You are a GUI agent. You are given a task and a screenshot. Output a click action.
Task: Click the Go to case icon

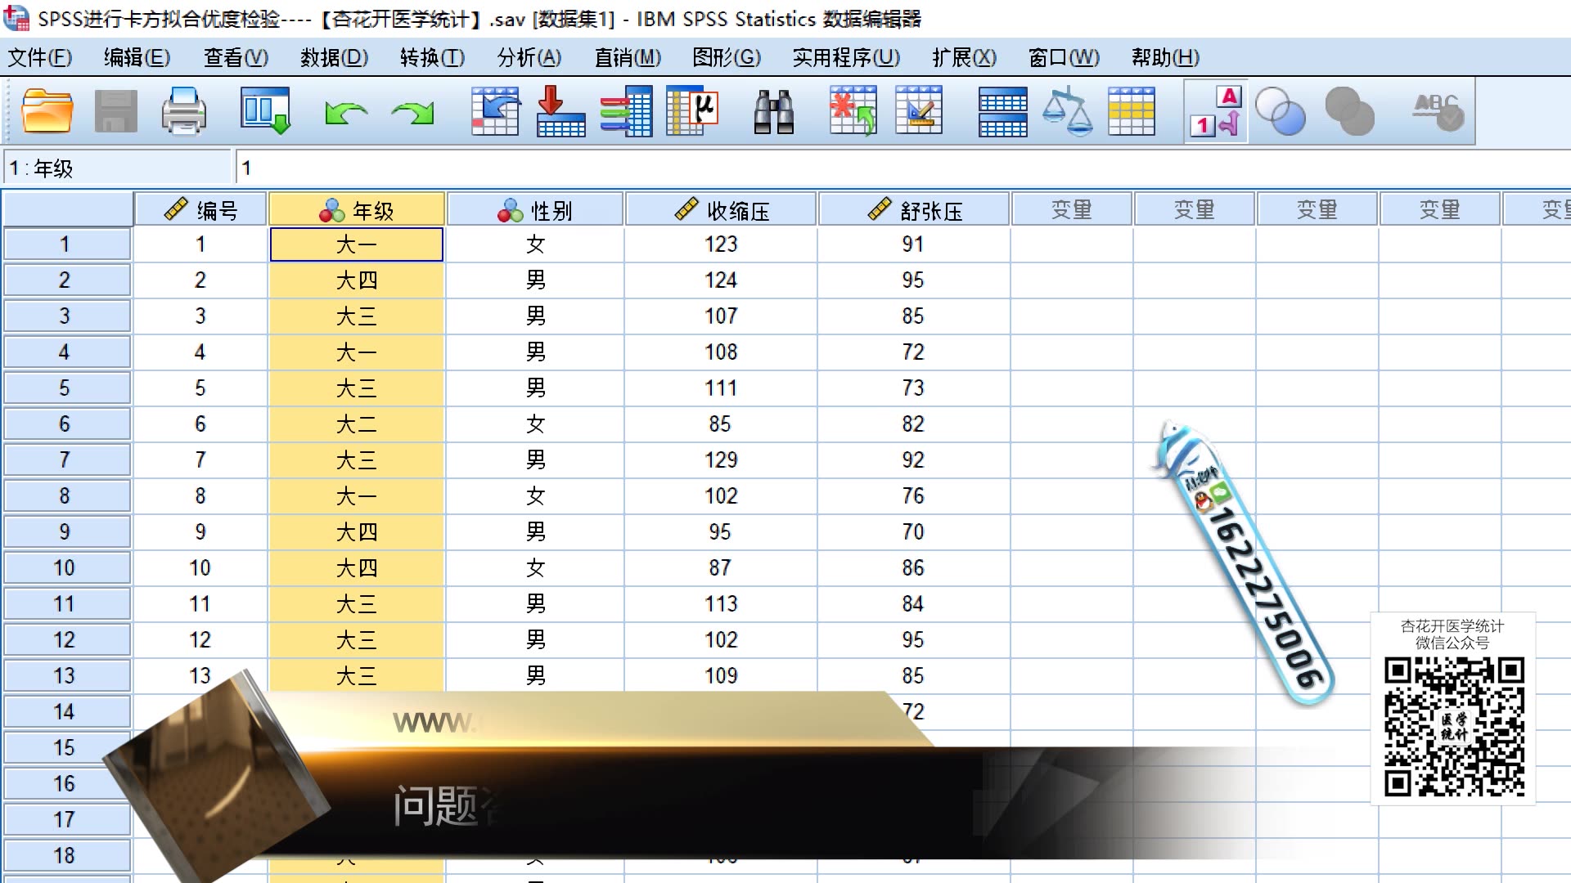tap(495, 111)
